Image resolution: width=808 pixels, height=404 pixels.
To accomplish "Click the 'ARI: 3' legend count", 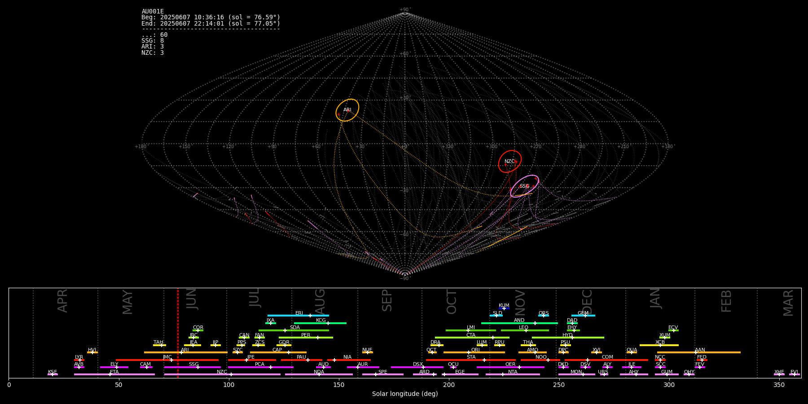I will point(153,47).
